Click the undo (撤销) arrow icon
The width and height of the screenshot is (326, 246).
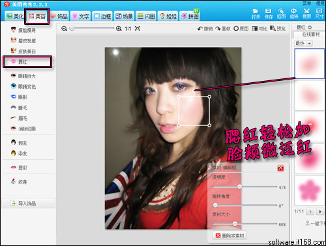200,29
